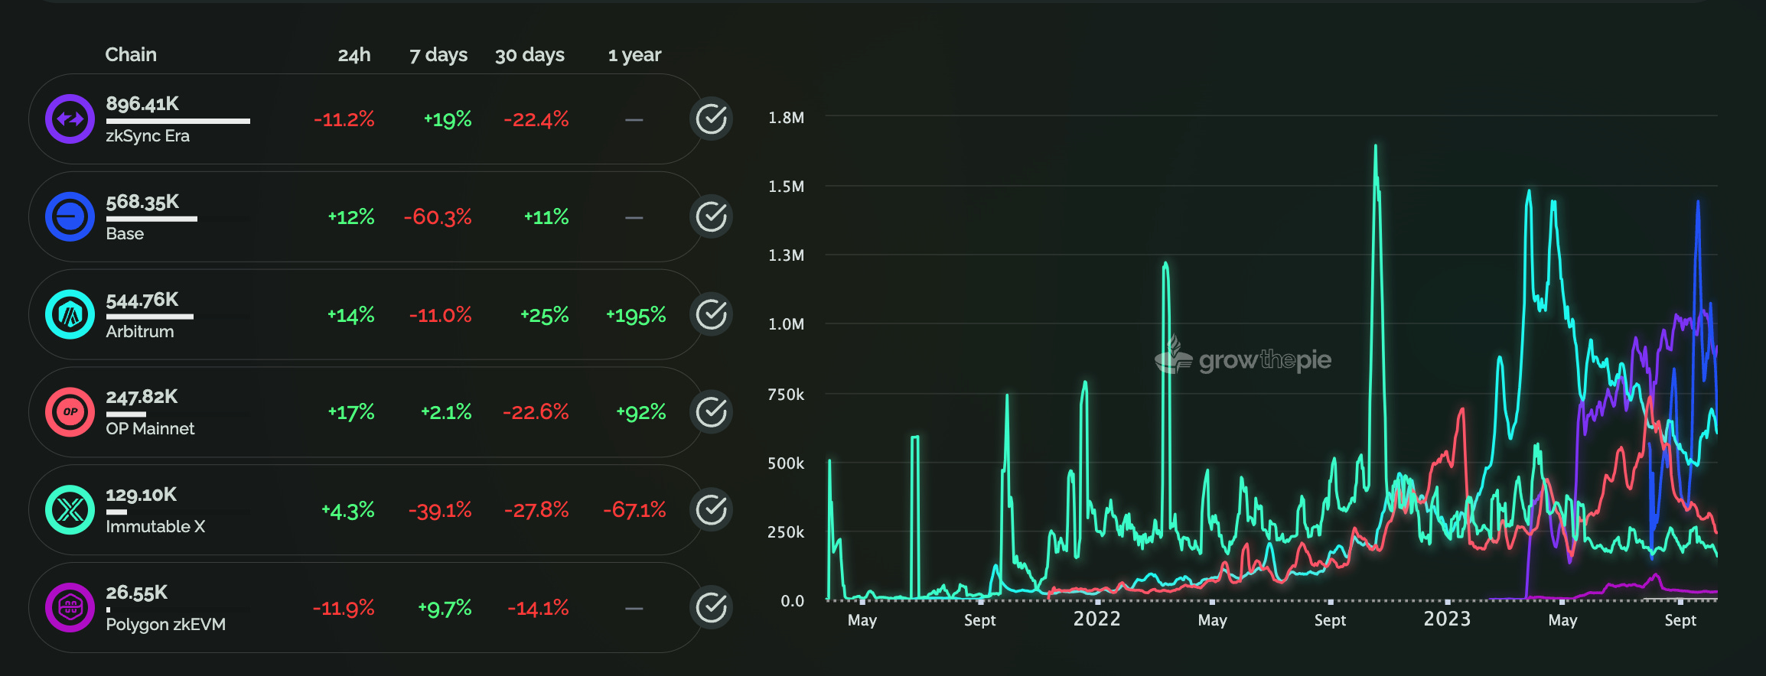Click the 30 days column header
Viewport: 1766px width, 676px height.
click(529, 55)
